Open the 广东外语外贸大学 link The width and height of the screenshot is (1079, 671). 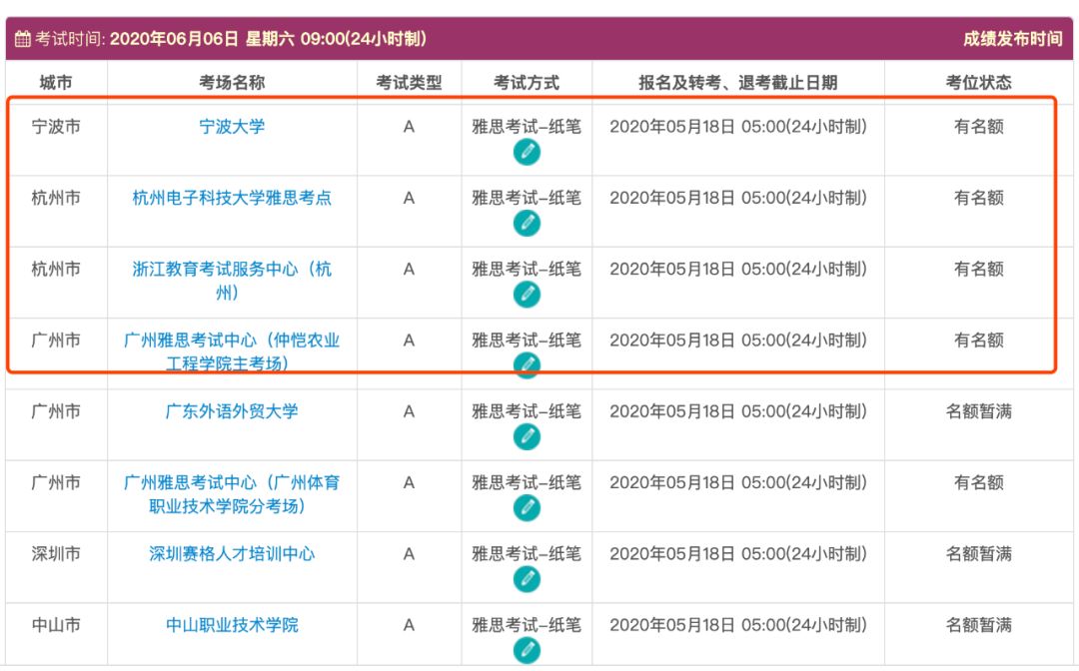click(x=232, y=411)
